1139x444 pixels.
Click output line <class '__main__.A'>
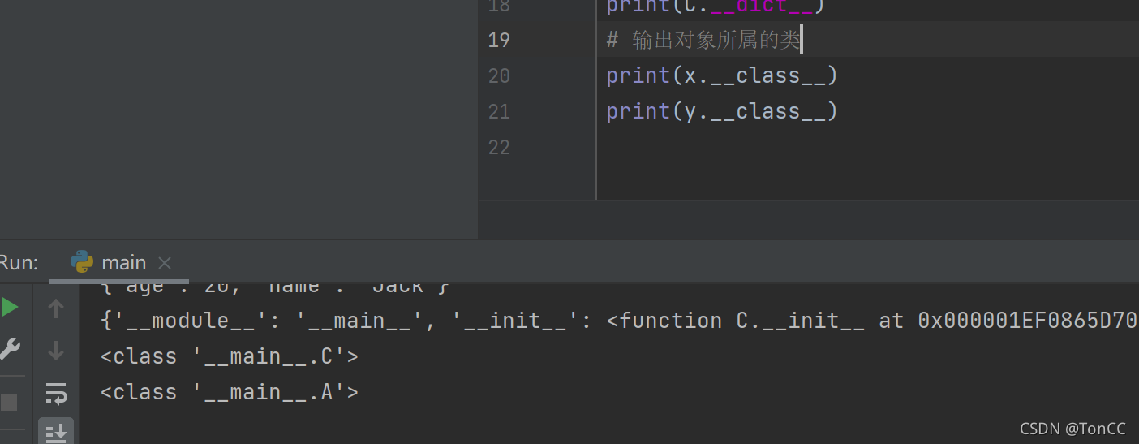point(230,392)
